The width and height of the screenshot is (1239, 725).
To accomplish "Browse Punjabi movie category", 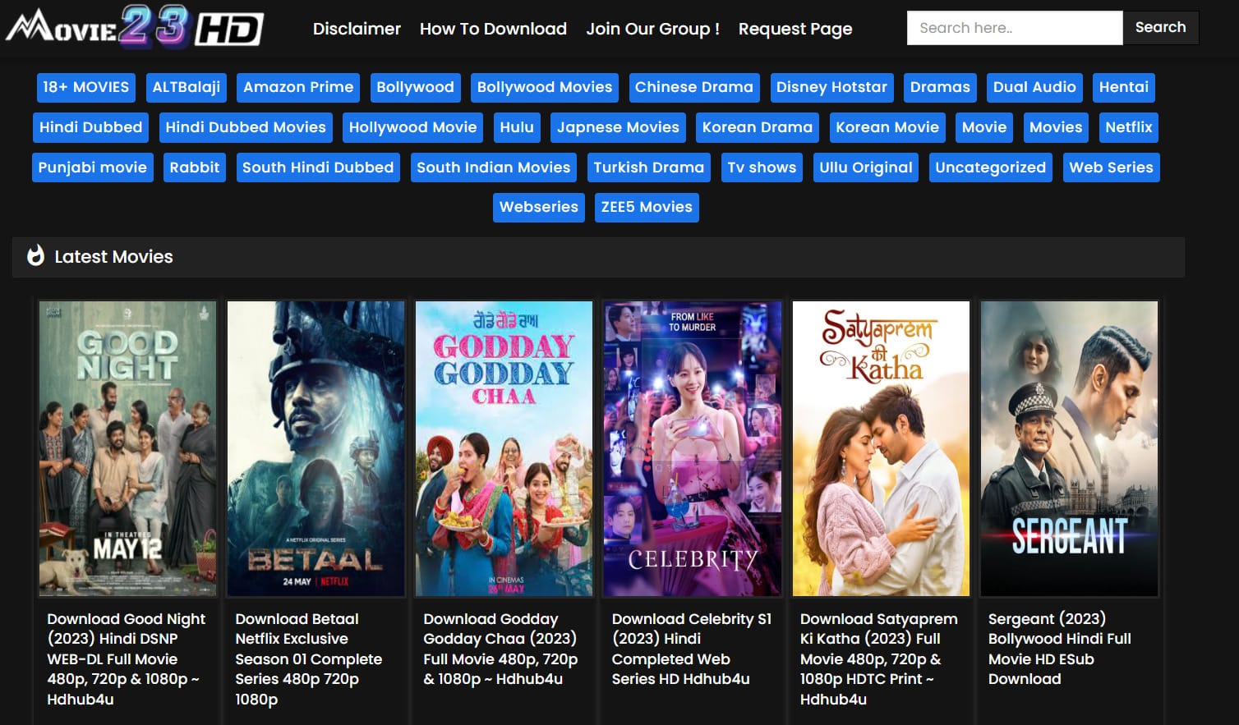I will (92, 167).
